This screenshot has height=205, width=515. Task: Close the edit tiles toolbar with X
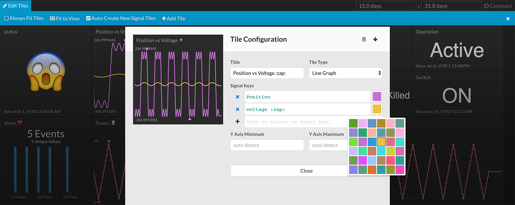508,19
